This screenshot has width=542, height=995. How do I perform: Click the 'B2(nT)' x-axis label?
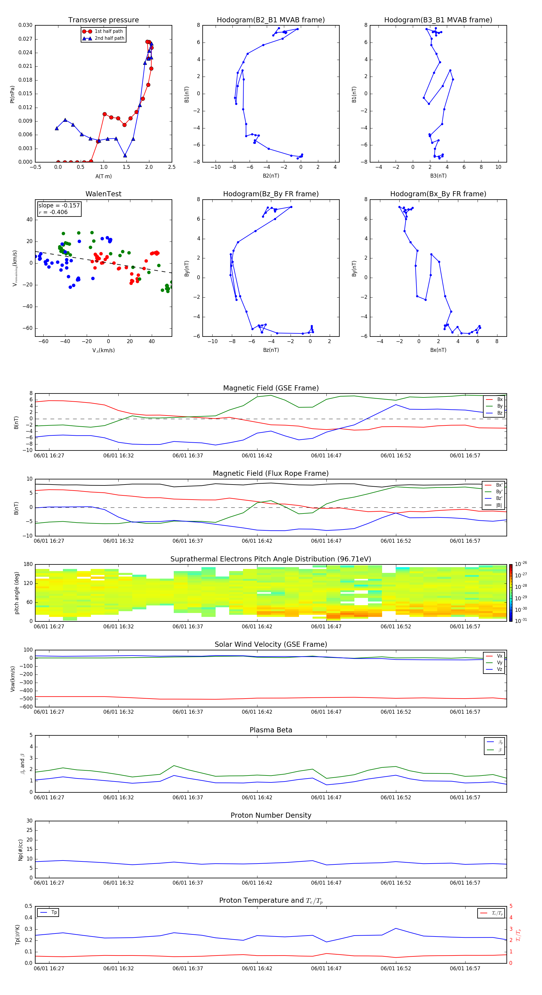(271, 176)
